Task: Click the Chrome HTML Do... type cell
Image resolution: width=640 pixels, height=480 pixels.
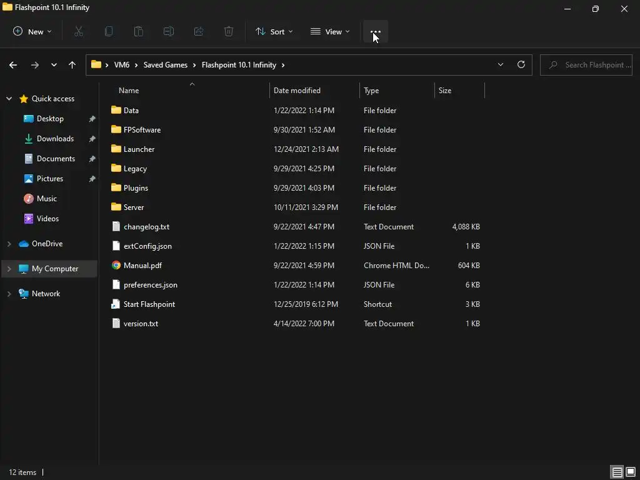Action: 396,265
